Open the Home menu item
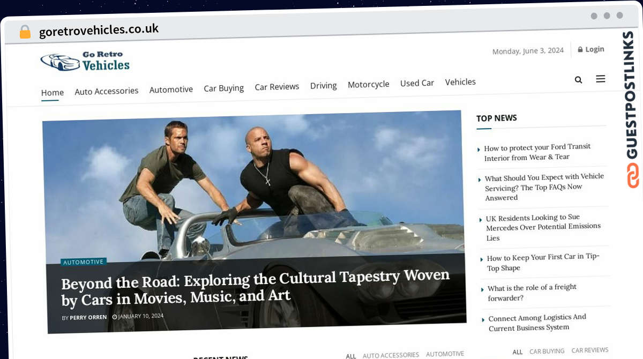This screenshot has height=359, width=643. (53, 92)
